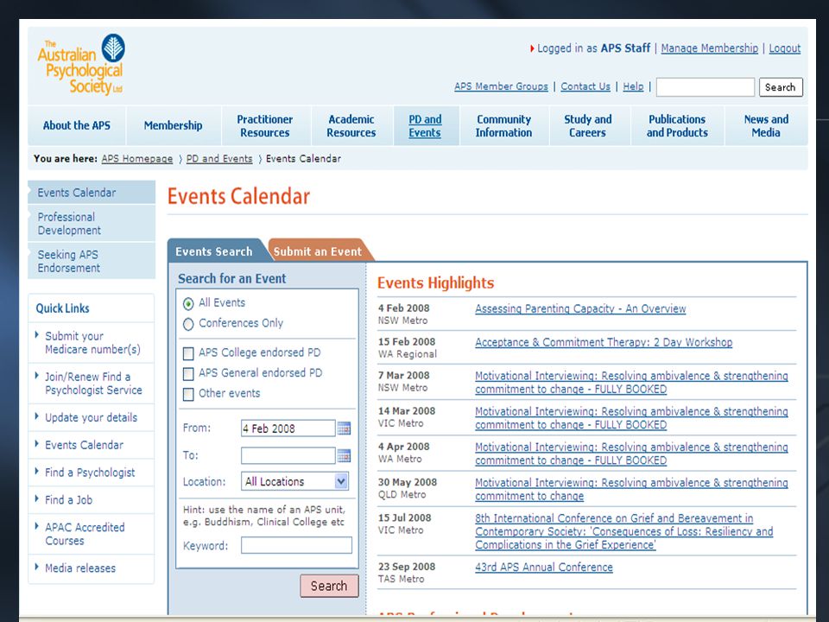Open the Study and Careers menu
The image size is (829, 622).
coord(588,126)
